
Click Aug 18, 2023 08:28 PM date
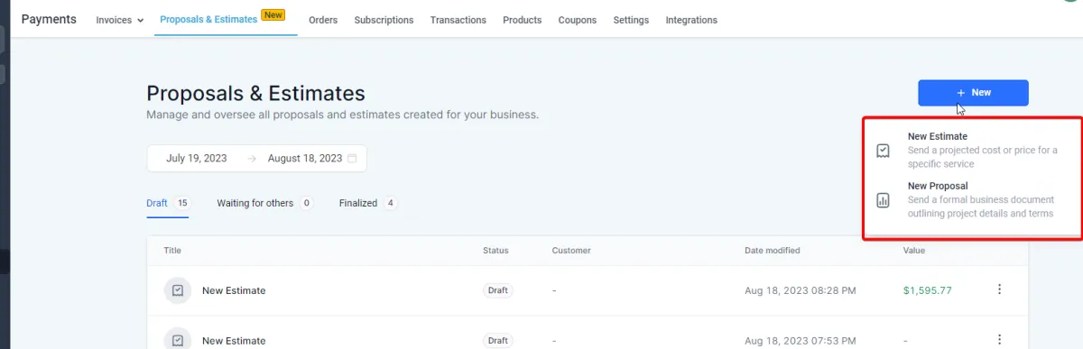pos(800,290)
